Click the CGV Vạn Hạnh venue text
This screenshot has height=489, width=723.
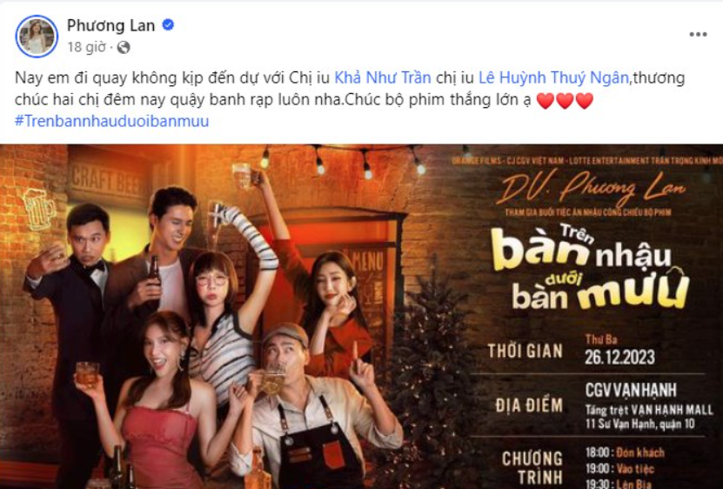(631, 391)
